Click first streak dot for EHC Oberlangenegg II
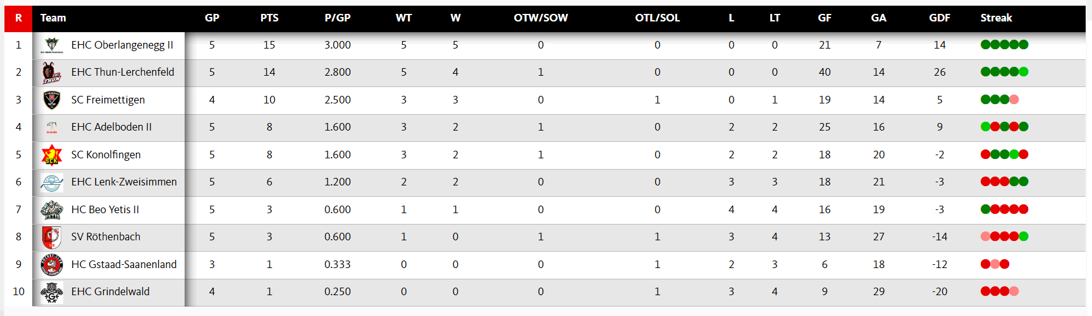Image resolution: width=1092 pixels, height=316 pixels. coord(985,45)
